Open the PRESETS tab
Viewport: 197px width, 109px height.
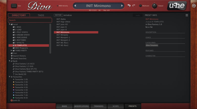(x=133, y=106)
